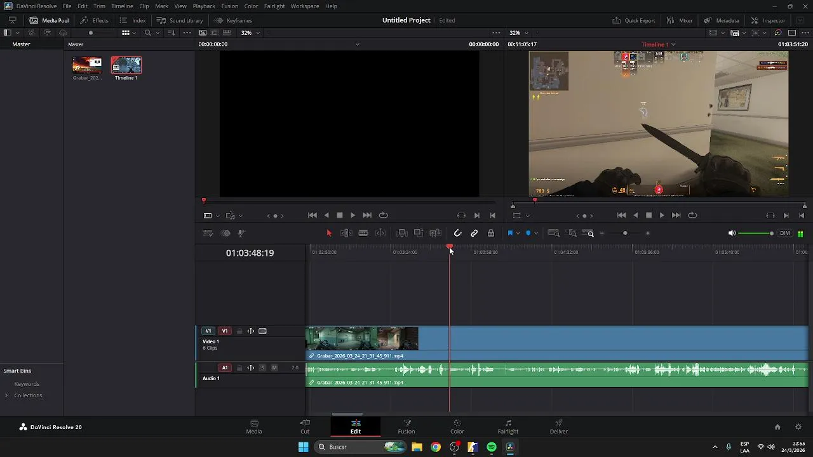Open the Timeline 1 name dropdown
Viewport: 813px width, 457px height.
click(673, 44)
